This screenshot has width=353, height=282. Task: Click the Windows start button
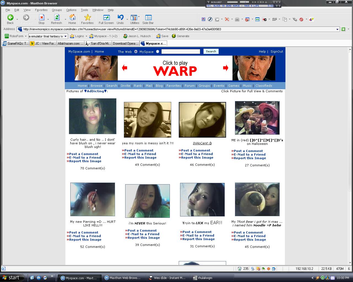point(10,278)
